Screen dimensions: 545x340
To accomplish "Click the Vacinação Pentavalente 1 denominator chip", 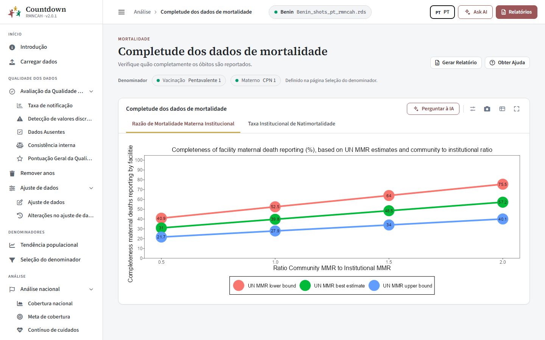I will click(188, 80).
